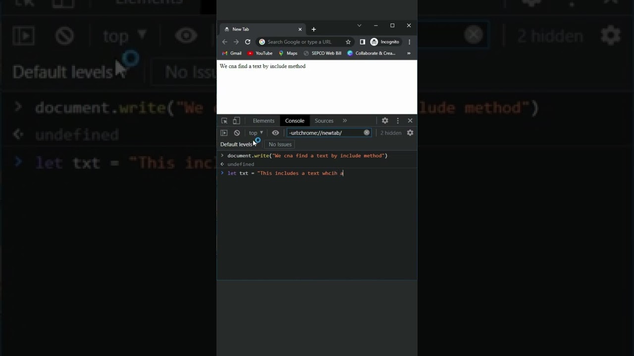Image resolution: width=634 pixels, height=356 pixels.
Task: Bookmark this tab with the star icon
Action: pos(348,42)
